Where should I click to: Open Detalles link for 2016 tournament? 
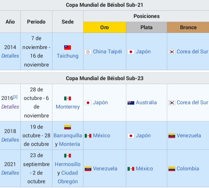[10, 107]
